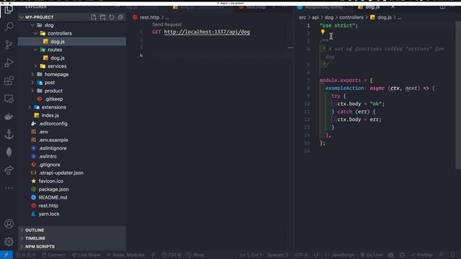Refresh the Explorer file tree
Viewport: 461px width, 259px height.
(x=112, y=17)
